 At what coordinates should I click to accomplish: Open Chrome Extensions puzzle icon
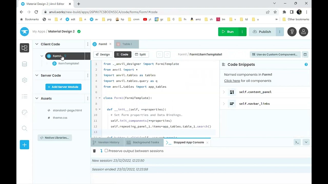[284, 12]
